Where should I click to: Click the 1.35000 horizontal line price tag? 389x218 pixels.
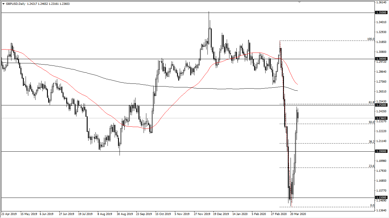coord(381,13)
